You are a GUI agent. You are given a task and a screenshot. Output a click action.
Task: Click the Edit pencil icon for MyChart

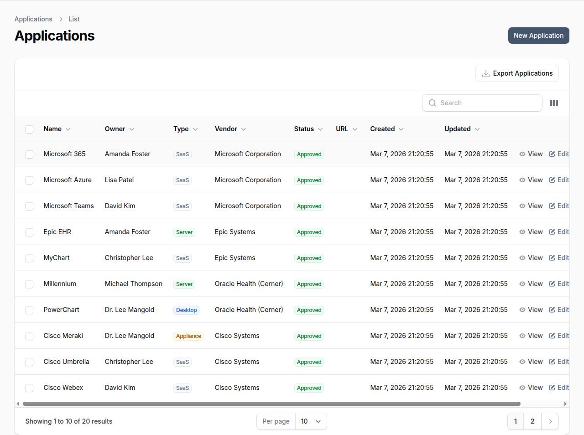552,258
